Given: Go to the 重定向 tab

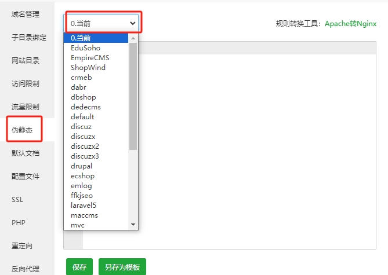Looking at the screenshot, I should click(x=22, y=246).
